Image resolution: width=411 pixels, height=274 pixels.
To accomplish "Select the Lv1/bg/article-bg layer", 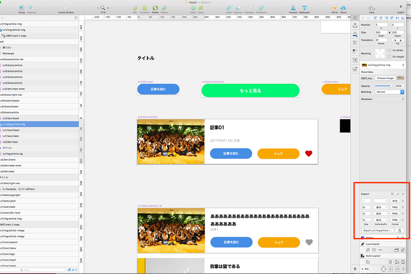I will coord(39,154).
